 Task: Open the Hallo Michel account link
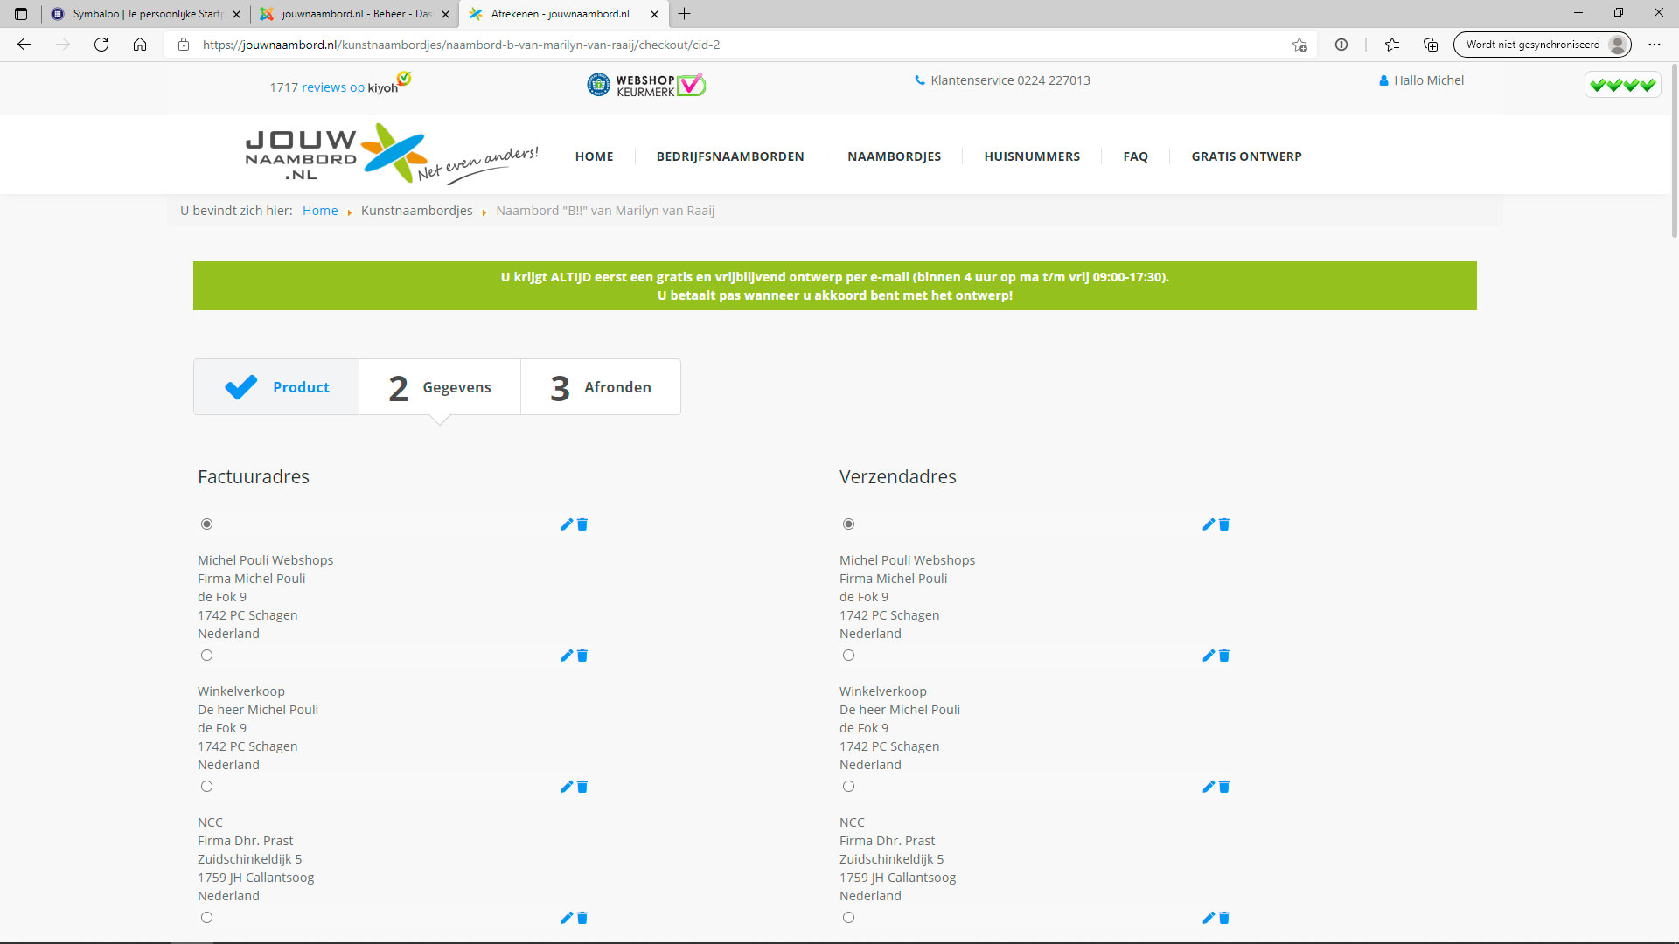(1421, 80)
